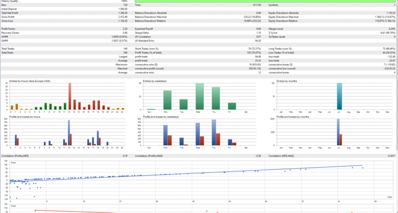Select the Wed bar in Entries by weekdays
The image size is (398, 213).
pos(200,96)
